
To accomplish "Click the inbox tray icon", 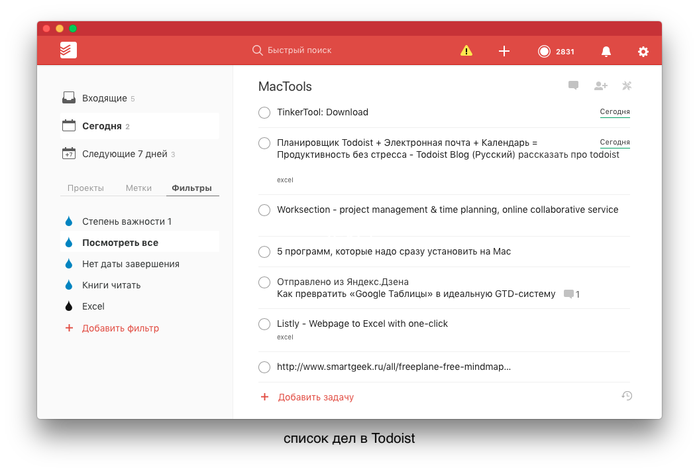I will [69, 97].
